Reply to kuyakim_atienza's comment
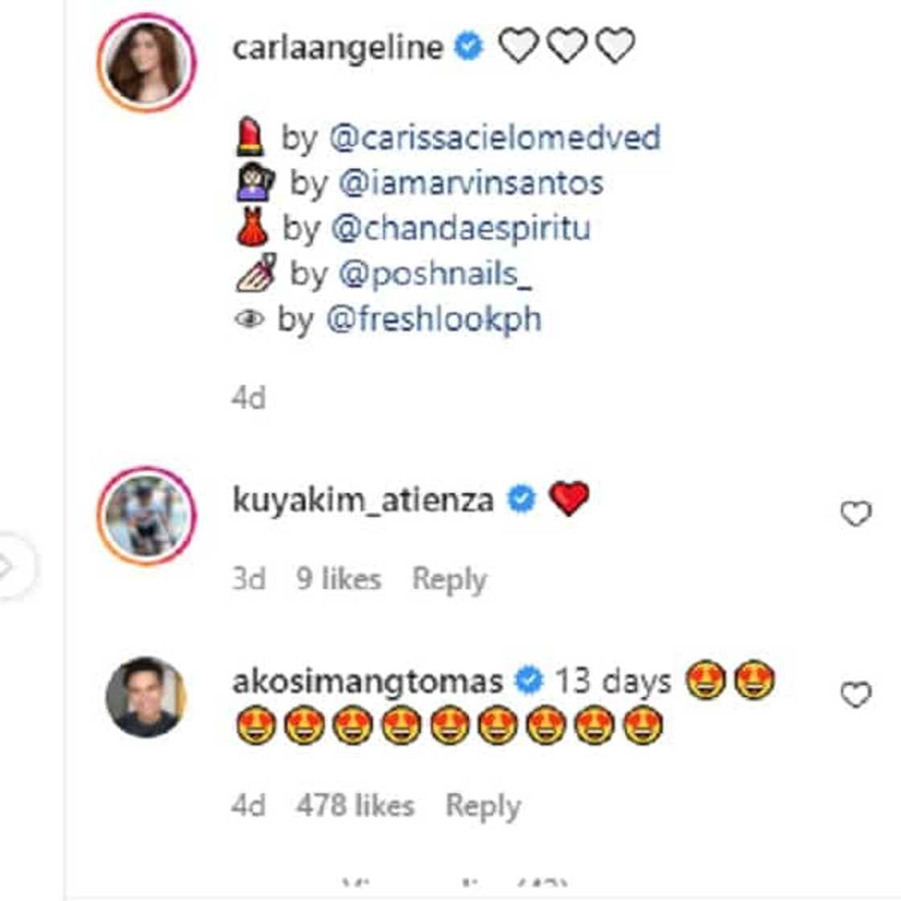This screenshot has height=901, width=901. (x=449, y=579)
